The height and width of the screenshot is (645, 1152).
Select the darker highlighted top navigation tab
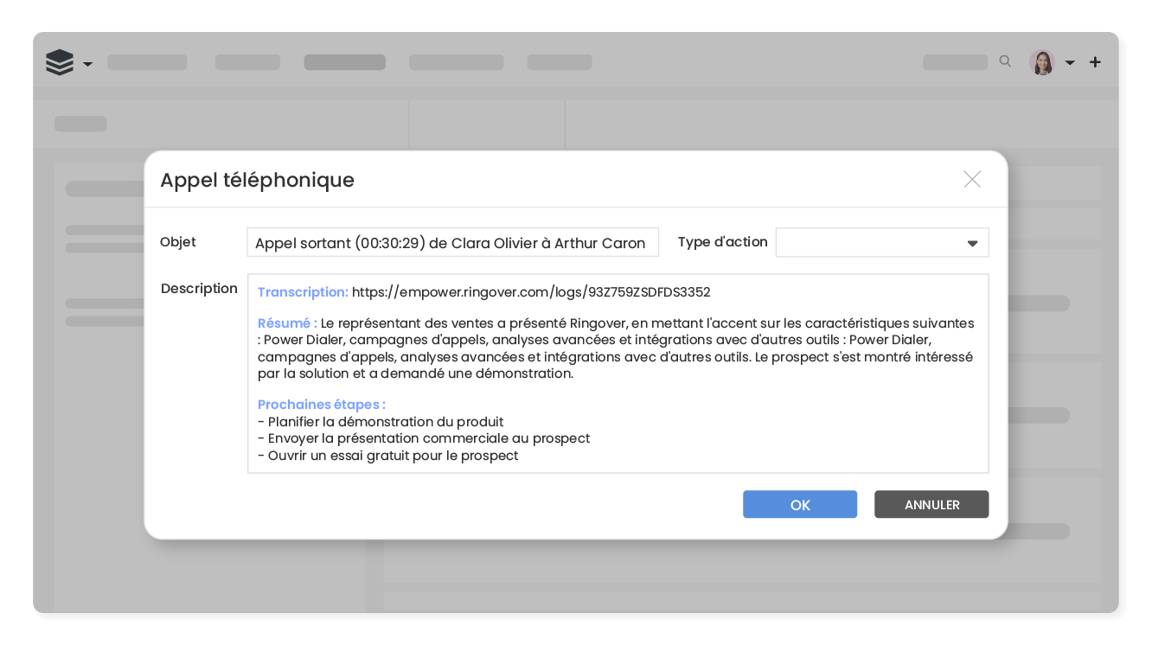344,62
